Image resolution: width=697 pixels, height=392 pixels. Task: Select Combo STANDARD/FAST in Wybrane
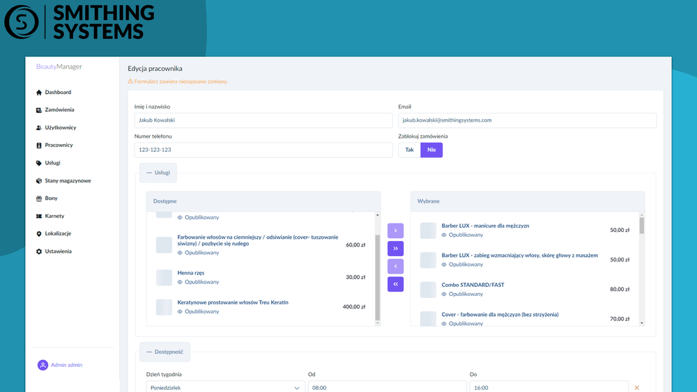[526, 290]
